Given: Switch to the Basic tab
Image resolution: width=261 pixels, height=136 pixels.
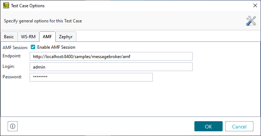Looking at the screenshot, I should pos(9,37).
